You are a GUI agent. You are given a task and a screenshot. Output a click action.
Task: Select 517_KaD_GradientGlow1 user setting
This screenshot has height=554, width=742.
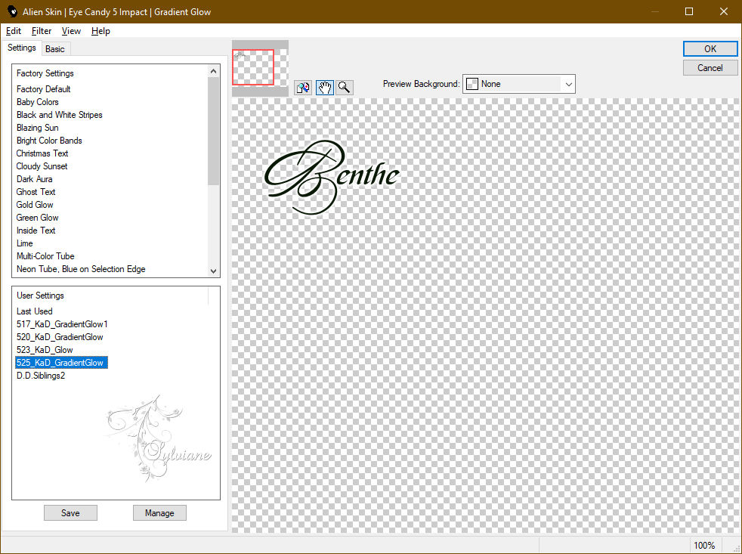62,324
